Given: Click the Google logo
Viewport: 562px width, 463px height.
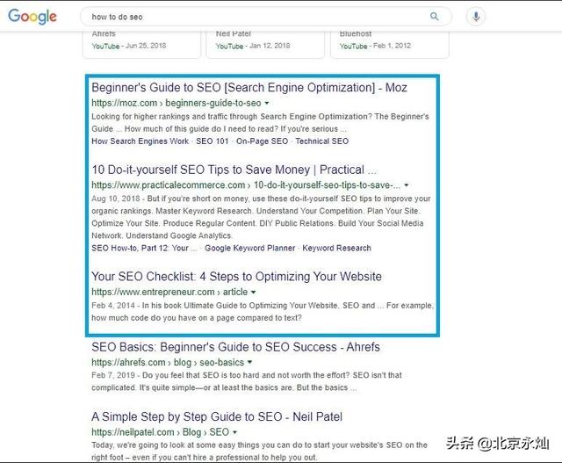Looking at the screenshot, I should [x=32, y=17].
